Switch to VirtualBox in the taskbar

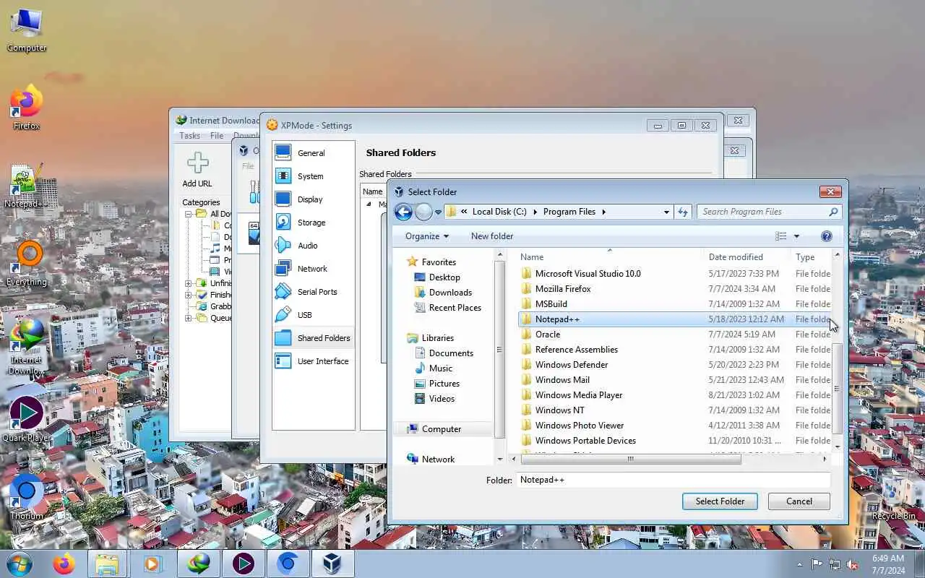(332, 564)
